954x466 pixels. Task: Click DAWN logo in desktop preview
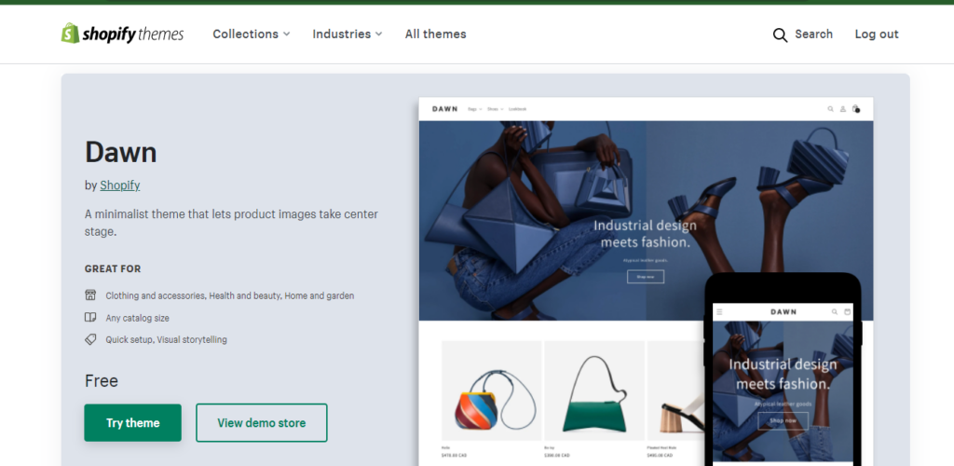coord(444,109)
